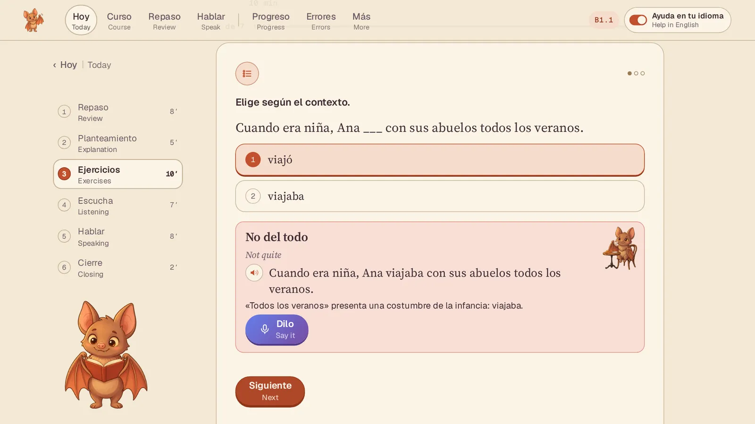Go to the Progreso tab
Screen dimensions: 755x424
coord(271,21)
